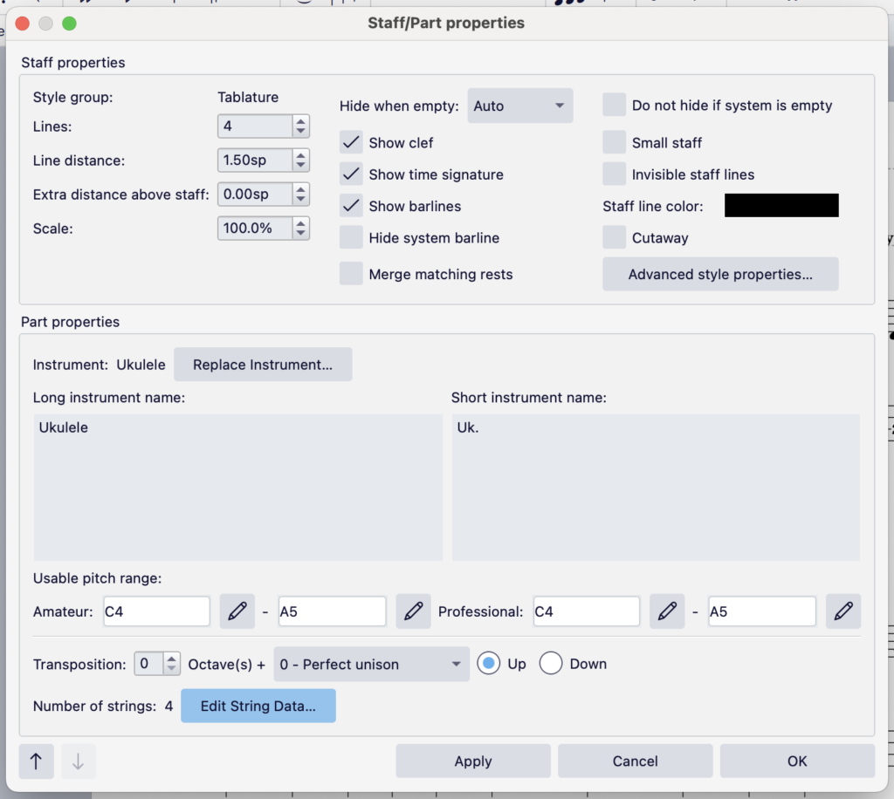Increase or decrease the Lines stepper value

301,126
